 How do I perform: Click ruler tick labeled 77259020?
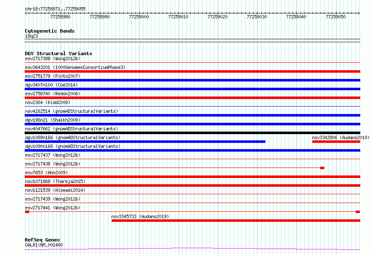(217, 17)
